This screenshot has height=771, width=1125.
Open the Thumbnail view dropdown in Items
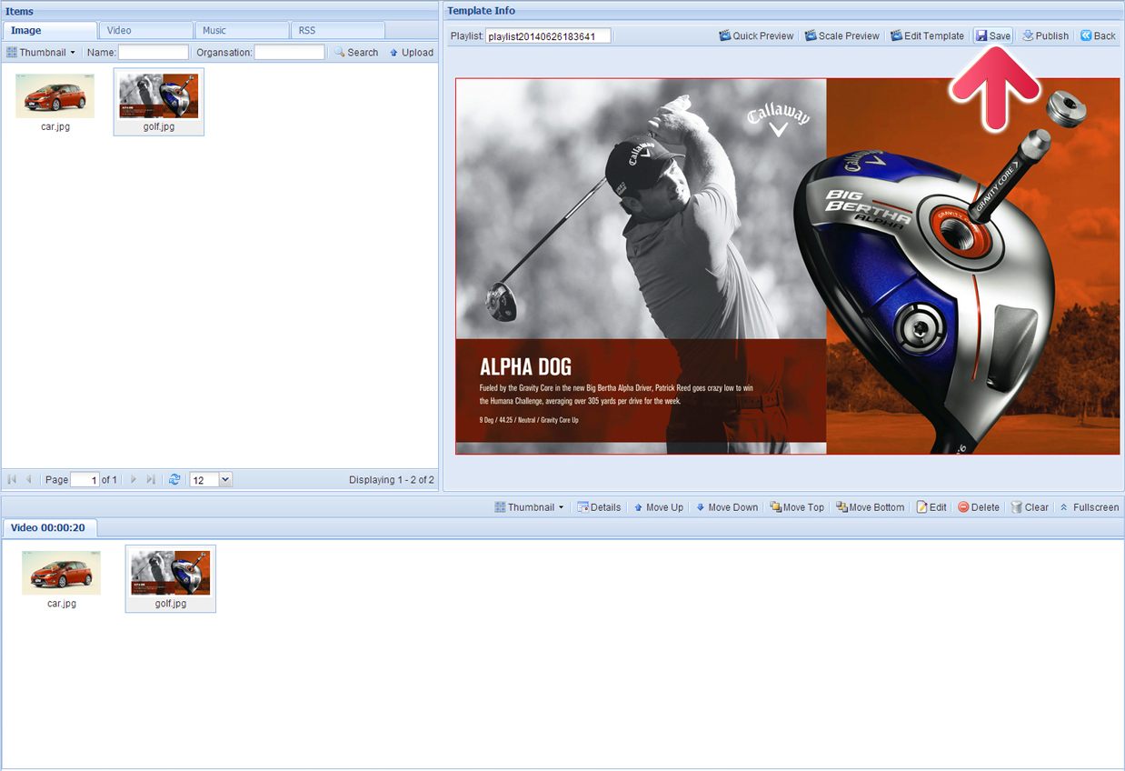pos(42,53)
